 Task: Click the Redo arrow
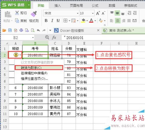[x=44, y=30]
